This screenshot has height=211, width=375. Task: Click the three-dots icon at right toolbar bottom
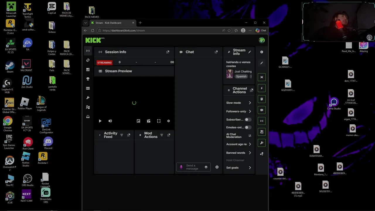pos(262,154)
